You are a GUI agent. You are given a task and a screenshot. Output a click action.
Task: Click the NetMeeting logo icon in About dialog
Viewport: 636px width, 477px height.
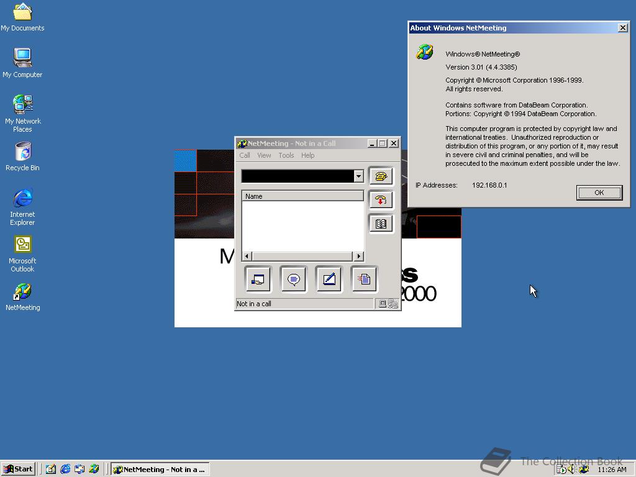425,52
